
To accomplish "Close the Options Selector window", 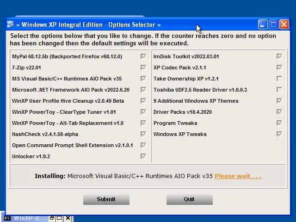I will [284, 25].
